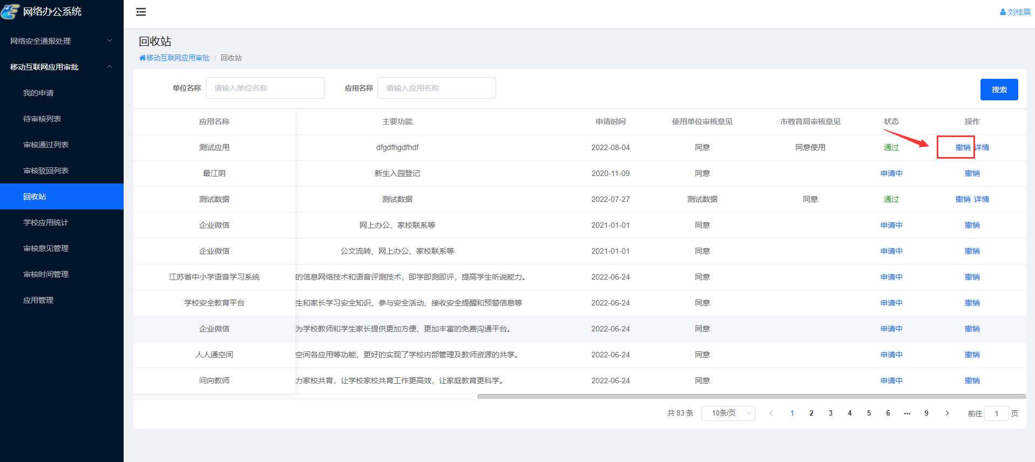Focus the 单位名称 input field
Screen dimensions: 1035x462
265,88
